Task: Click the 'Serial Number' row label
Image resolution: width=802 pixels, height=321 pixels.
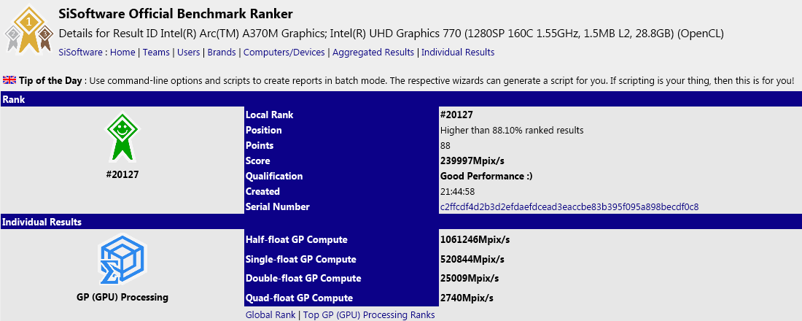Action: [277, 207]
